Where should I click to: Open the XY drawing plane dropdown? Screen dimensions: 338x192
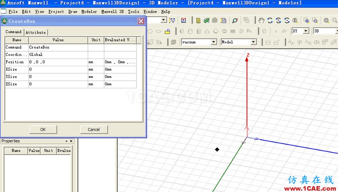point(306,31)
